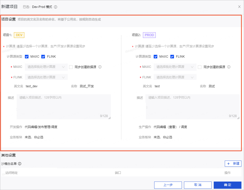Image resolution: width=244 pixels, height=190 pixels.
Task: Click the 操作 column header
Action: pos(228,173)
